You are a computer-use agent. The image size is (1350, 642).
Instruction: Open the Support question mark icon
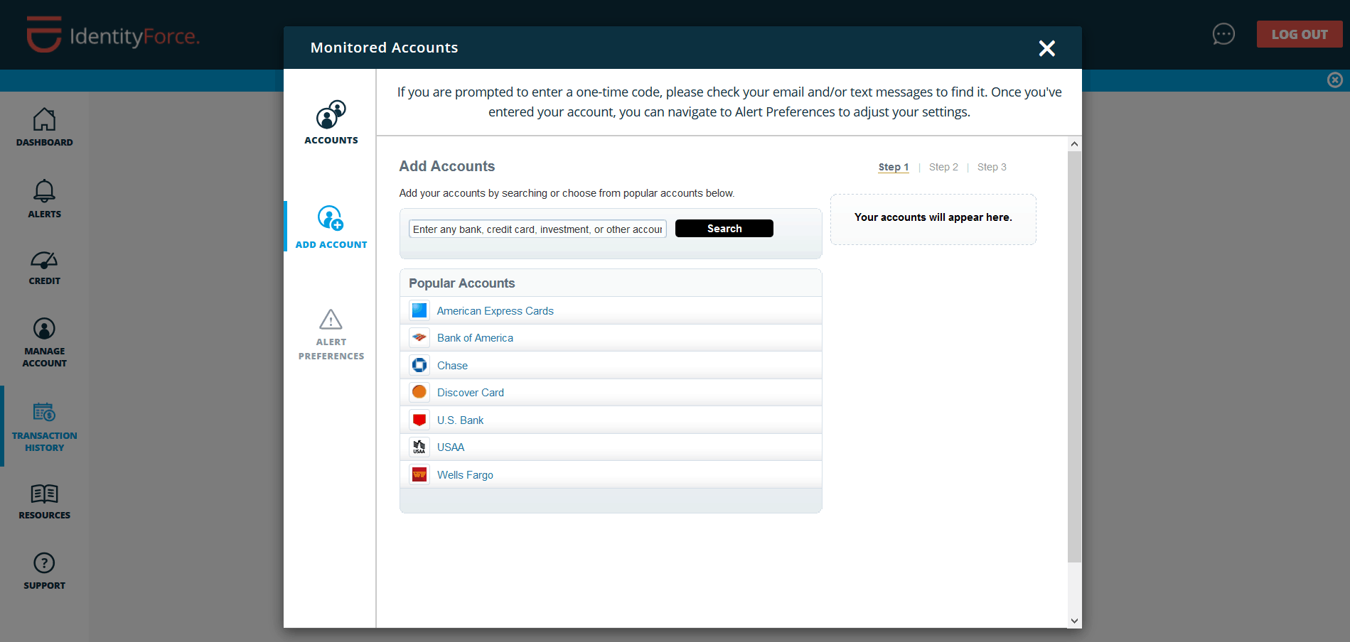point(44,563)
